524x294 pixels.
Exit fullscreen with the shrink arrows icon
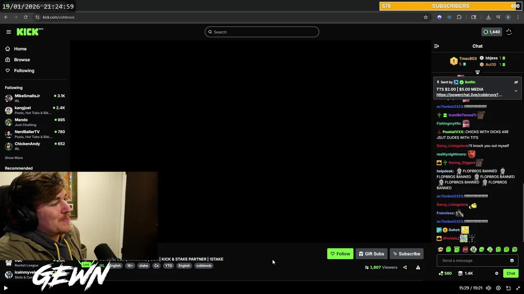click(x=518, y=288)
